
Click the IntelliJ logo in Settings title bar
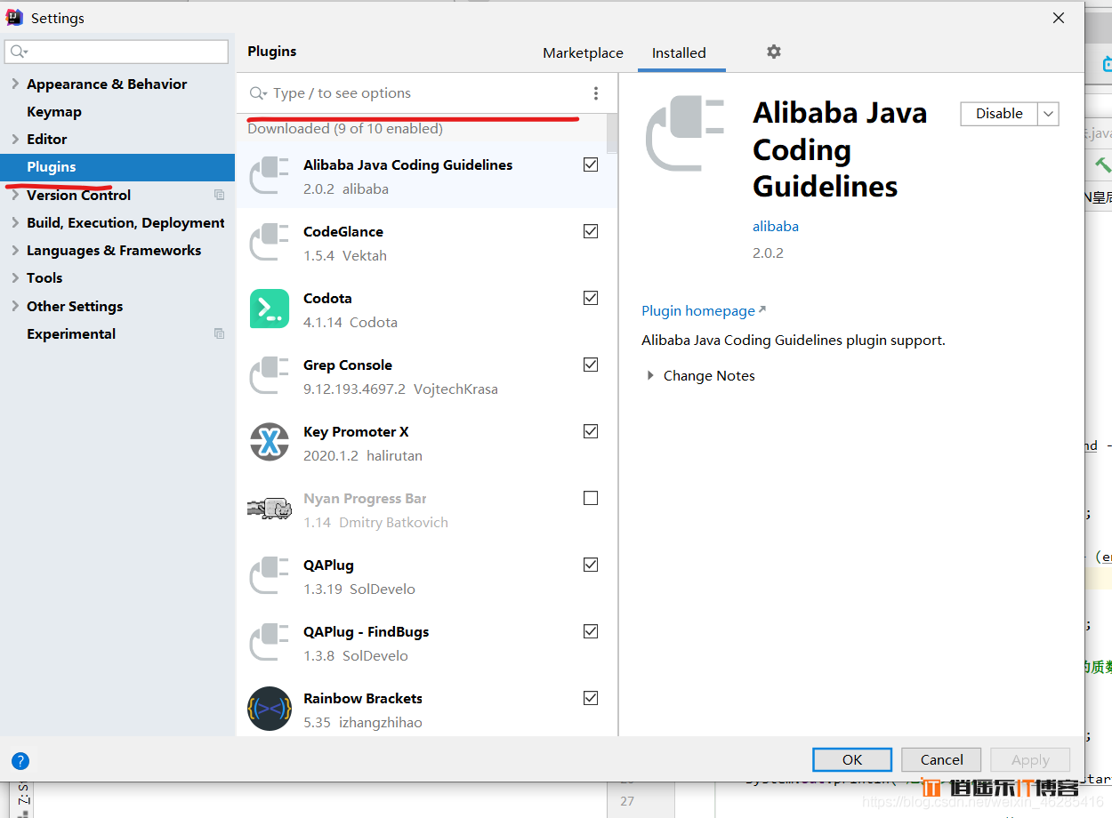14,17
